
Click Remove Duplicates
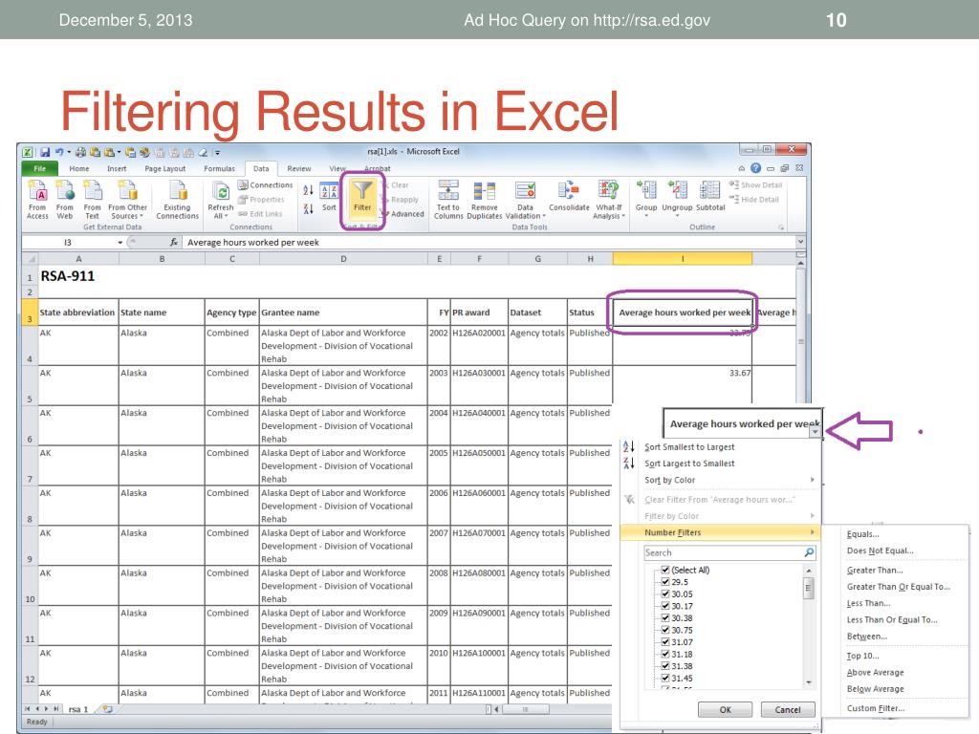485,200
